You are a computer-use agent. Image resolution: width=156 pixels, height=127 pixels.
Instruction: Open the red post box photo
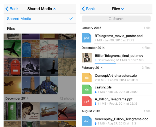click(x=12, y=67)
